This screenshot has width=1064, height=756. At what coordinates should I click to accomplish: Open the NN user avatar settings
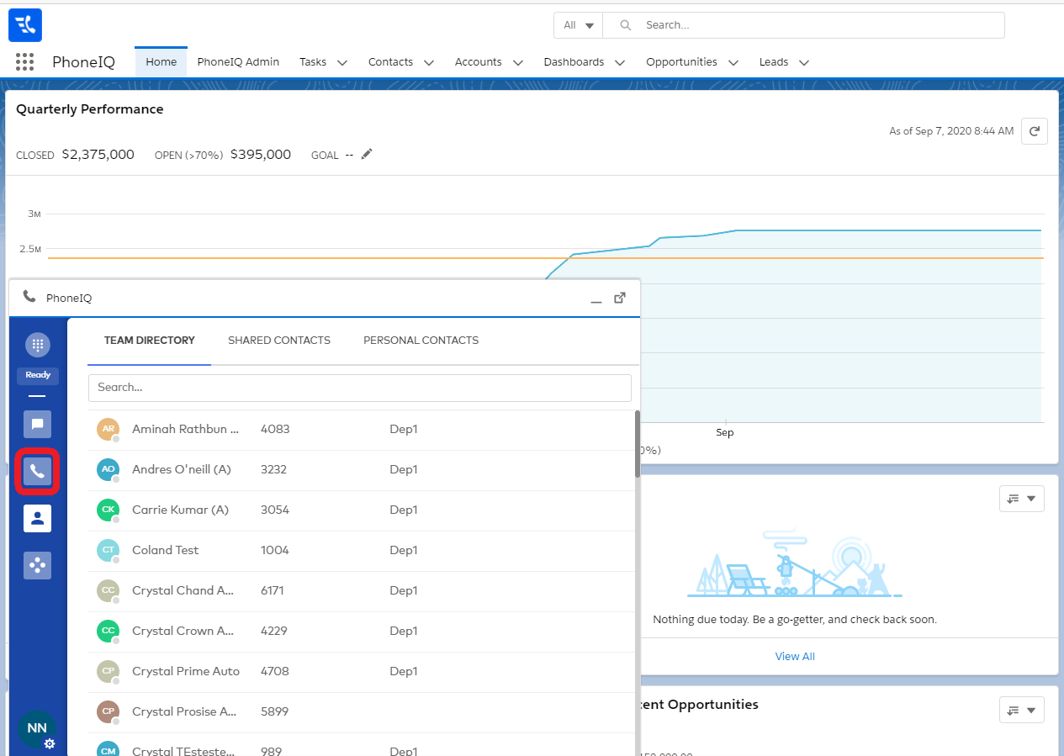click(38, 729)
